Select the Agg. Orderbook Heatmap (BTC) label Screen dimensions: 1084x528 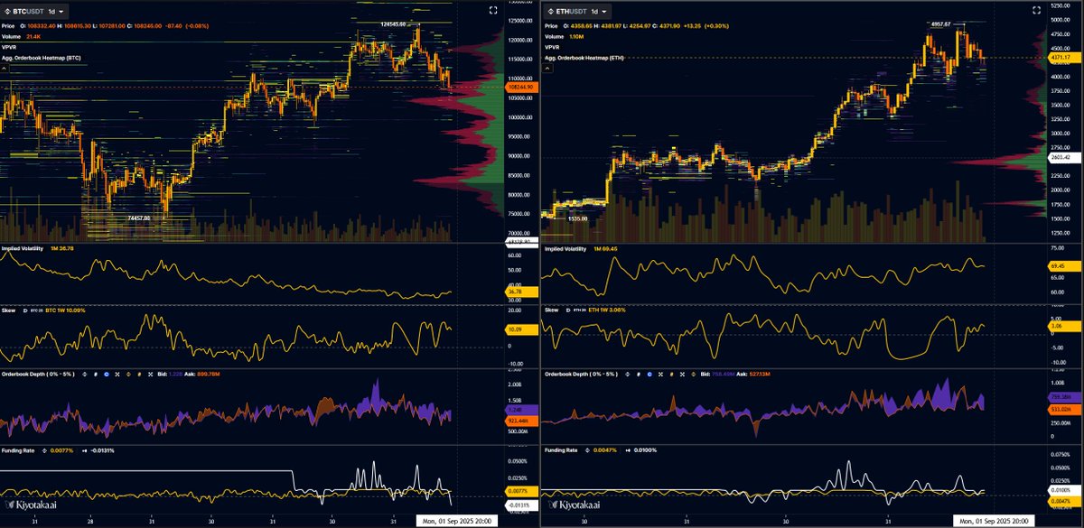(42, 57)
